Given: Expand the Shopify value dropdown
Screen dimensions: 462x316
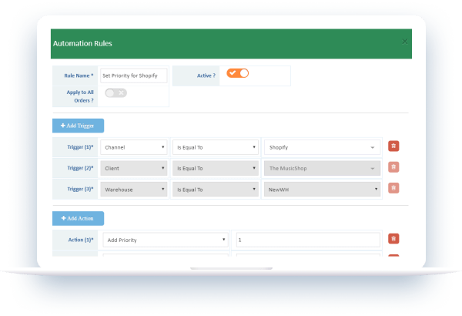Looking at the screenshot, I should tap(322, 146).
